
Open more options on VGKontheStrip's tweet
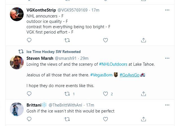[167, 10]
